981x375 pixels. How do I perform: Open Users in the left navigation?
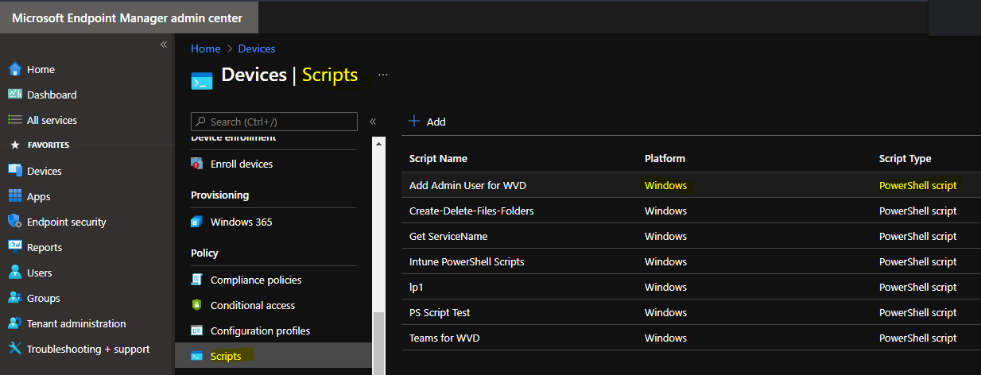[40, 273]
